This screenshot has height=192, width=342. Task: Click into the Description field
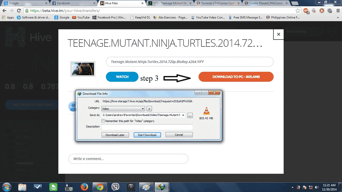pos(147,127)
